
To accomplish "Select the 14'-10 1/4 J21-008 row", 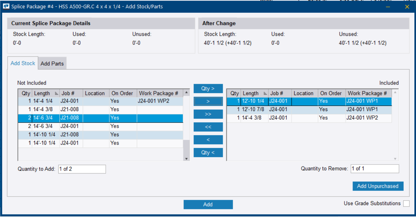I will 100,134.
